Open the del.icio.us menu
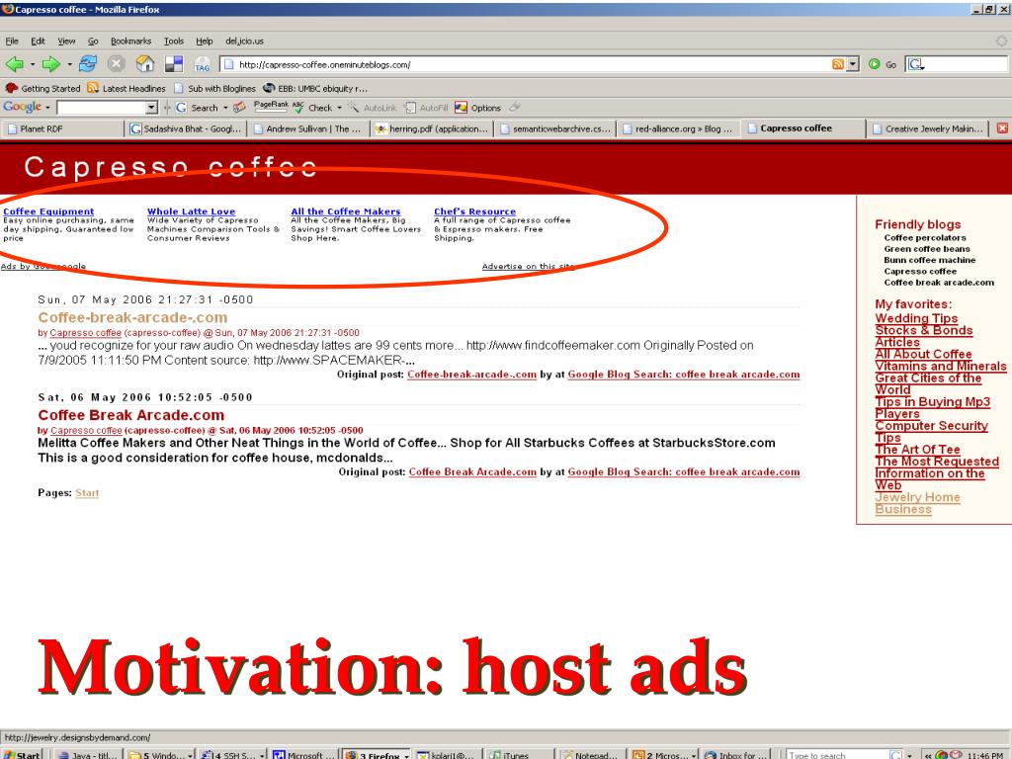 click(x=245, y=41)
